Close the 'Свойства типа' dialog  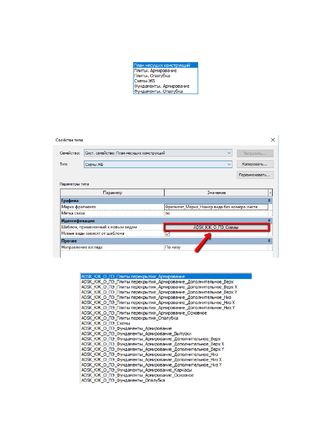pos(273,140)
